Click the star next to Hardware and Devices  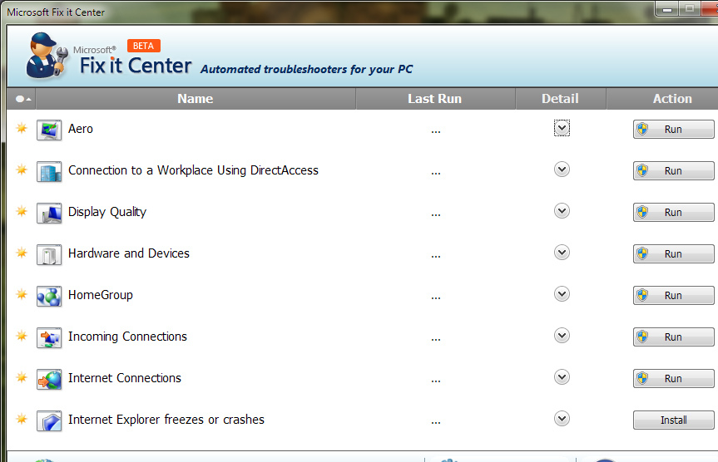[x=22, y=253]
